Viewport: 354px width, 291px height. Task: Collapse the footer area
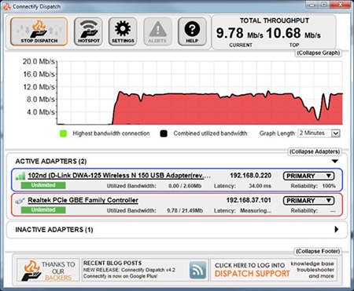318,251
